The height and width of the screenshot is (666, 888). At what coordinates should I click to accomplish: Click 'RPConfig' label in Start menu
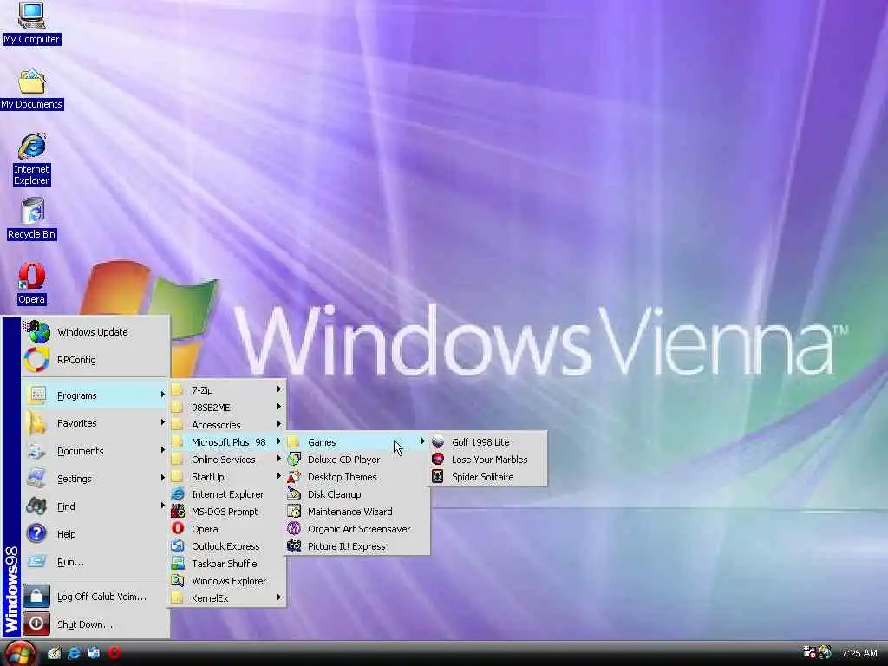coord(76,360)
